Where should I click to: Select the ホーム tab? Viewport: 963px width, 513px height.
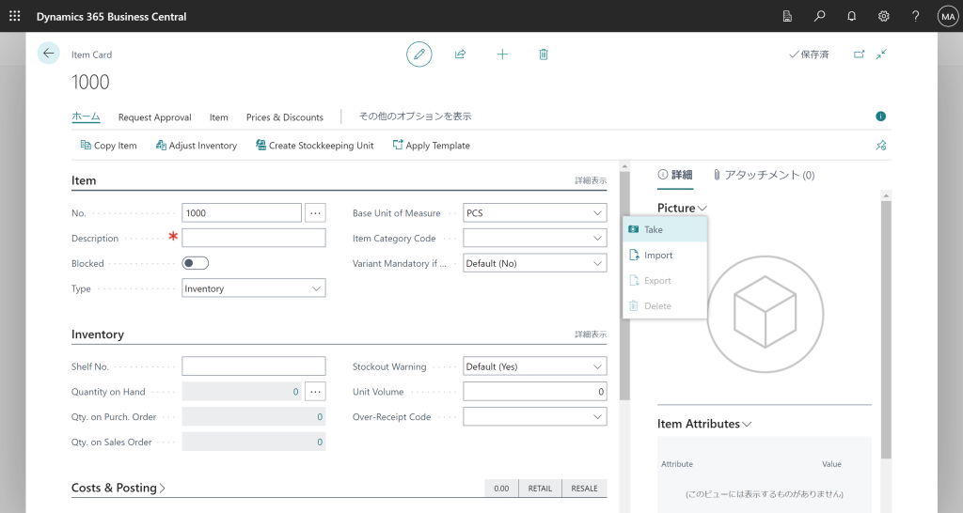click(x=86, y=117)
